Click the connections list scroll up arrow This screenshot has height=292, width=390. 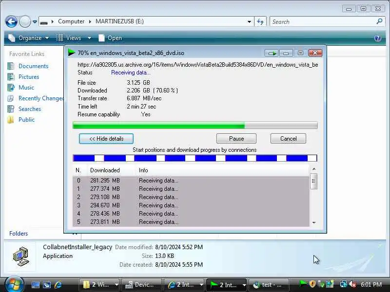click(314, 169)
